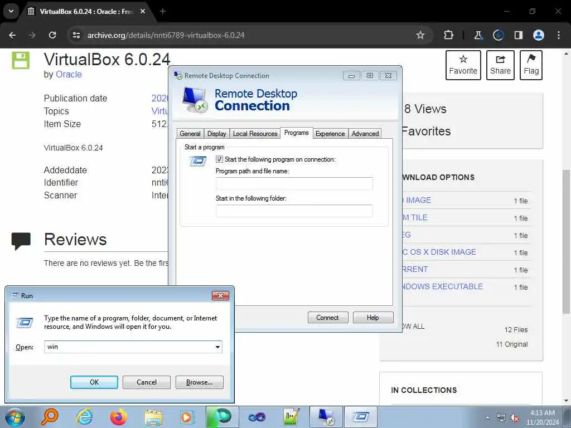Switch to the Advanced tab
The image size is (571, 428).
[x=365, y=134]
